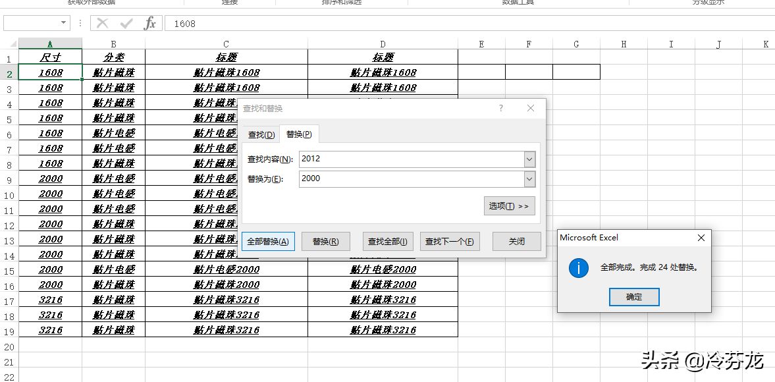Expand options with 选项(T) >> button
Screen dimensions: 775x382
point(509,206)
